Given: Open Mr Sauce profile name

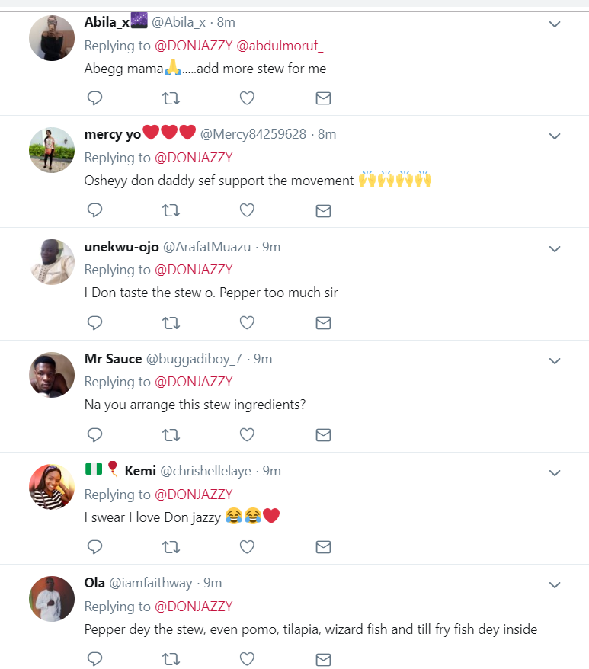Looking at the screenshot, I should click(x=113, y=359).
